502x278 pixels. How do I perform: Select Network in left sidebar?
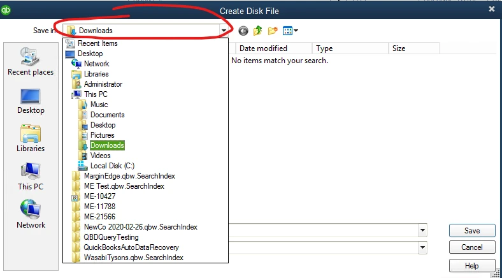tap(31, 214)
